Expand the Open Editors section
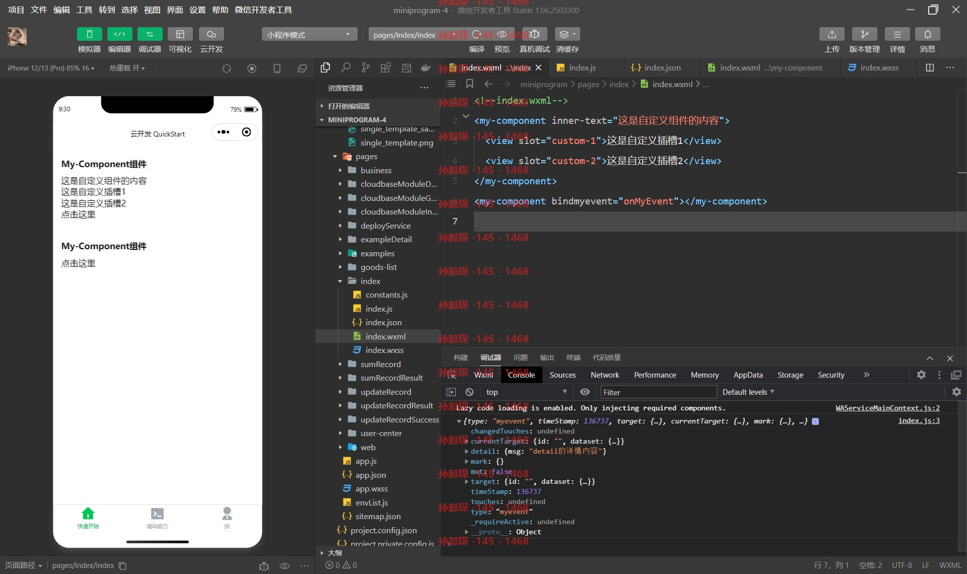This screenshot has width=967, height=574. (x=378, y=106)
